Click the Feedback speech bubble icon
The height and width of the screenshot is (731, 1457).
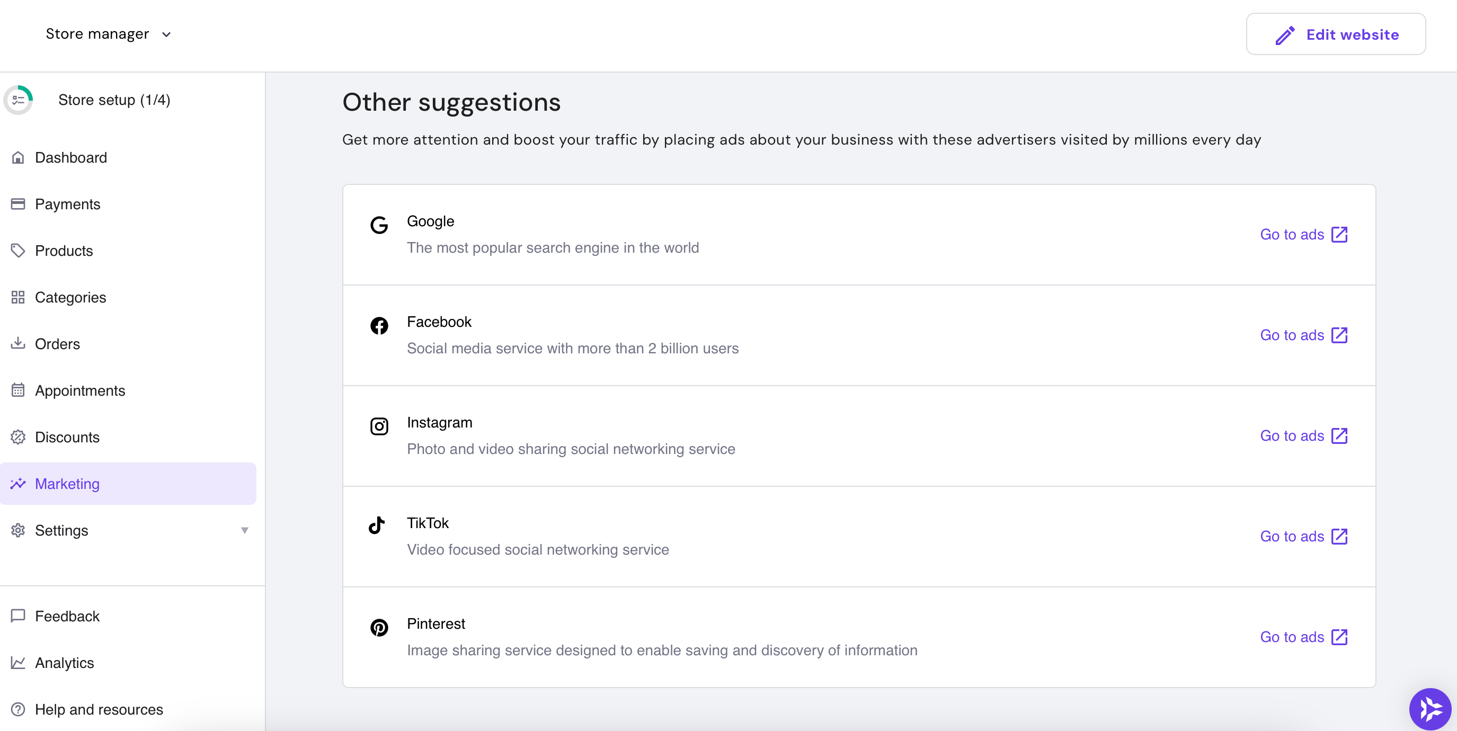(18, 616)
